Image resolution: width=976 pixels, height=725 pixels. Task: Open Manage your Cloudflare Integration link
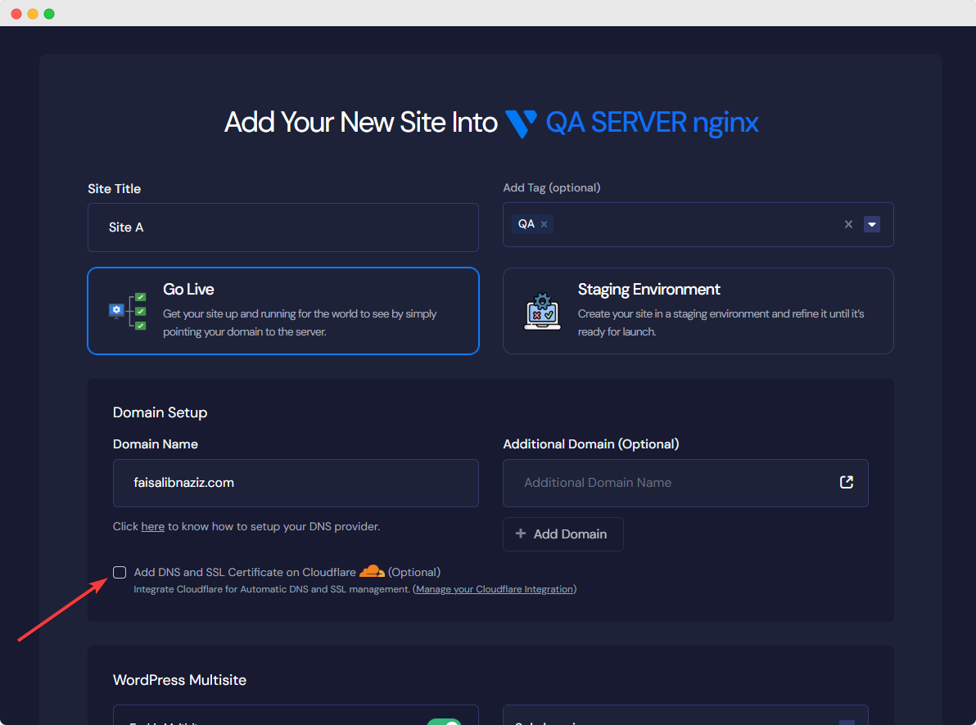click(495, 589)
